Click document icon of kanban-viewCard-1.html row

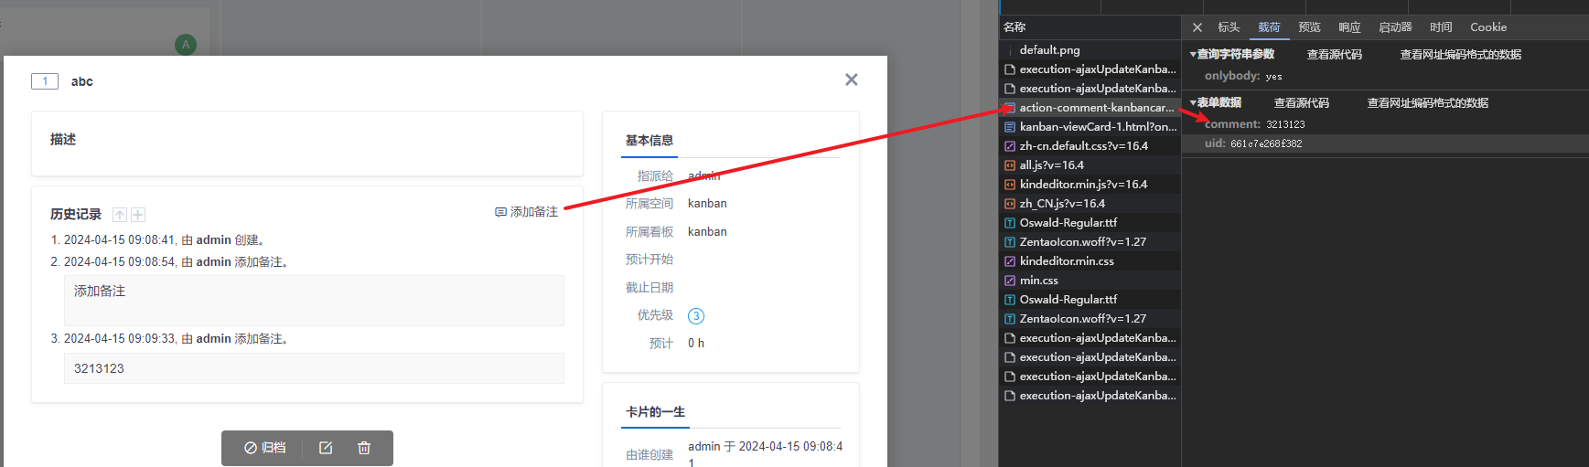point(1010,127)
